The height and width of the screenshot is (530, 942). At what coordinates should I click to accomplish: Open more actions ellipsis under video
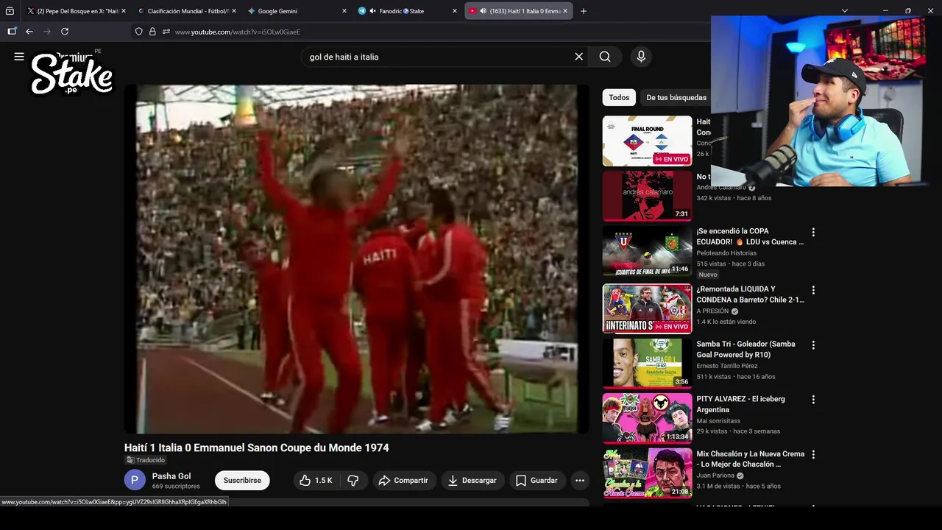580,481
